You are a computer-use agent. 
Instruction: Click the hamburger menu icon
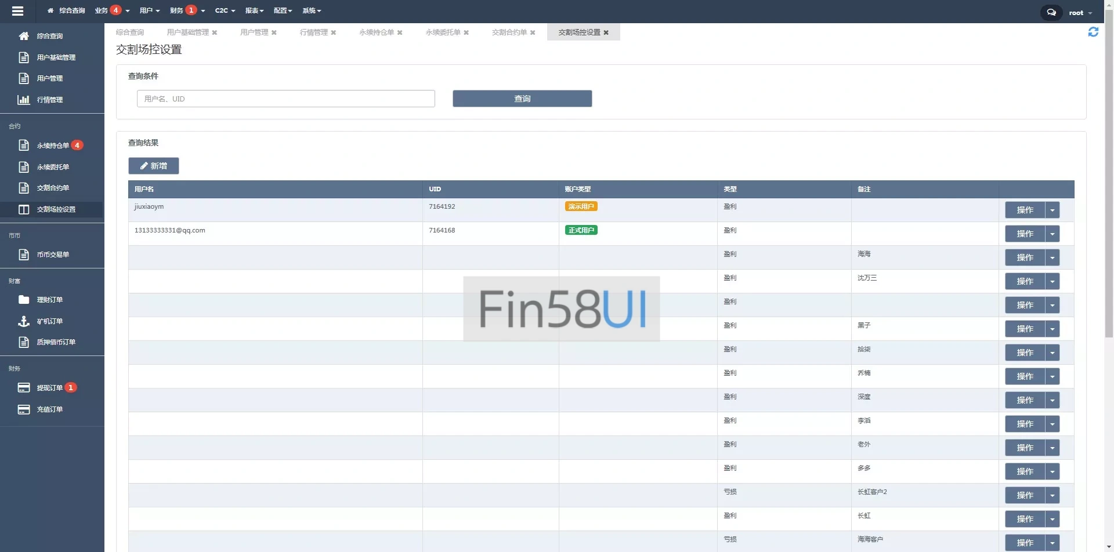[17, 11]
